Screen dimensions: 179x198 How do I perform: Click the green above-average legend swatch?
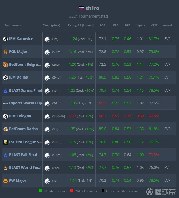click(x=40, y=191)
